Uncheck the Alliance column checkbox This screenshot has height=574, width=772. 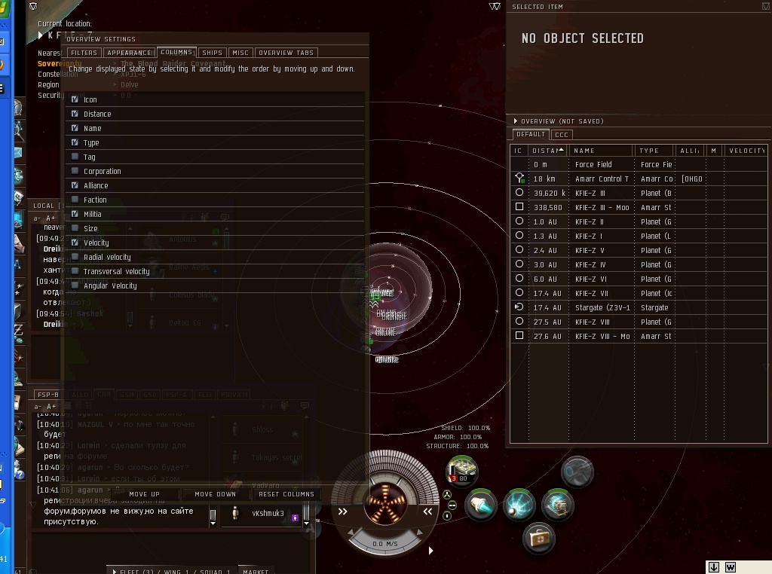pos(75,185)
